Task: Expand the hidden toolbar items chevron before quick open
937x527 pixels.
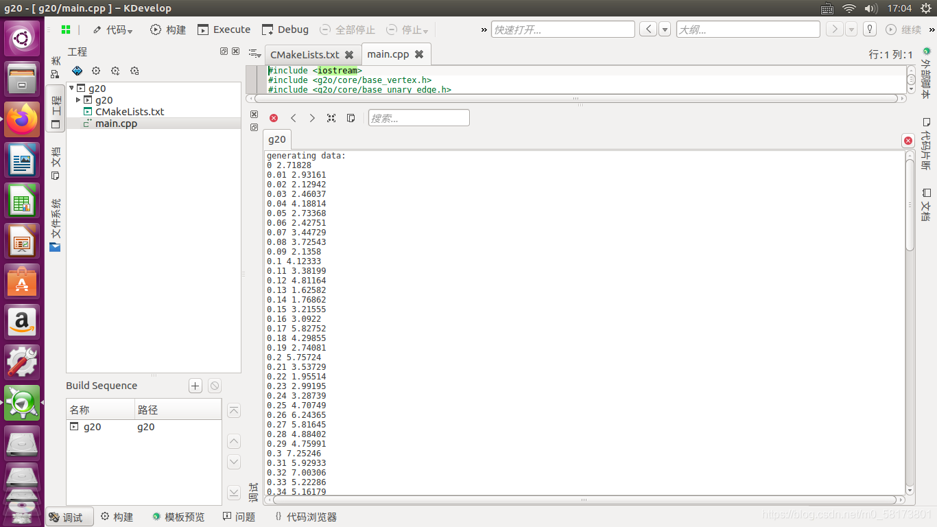Action: pyautogui.click(x=484, y=30)
